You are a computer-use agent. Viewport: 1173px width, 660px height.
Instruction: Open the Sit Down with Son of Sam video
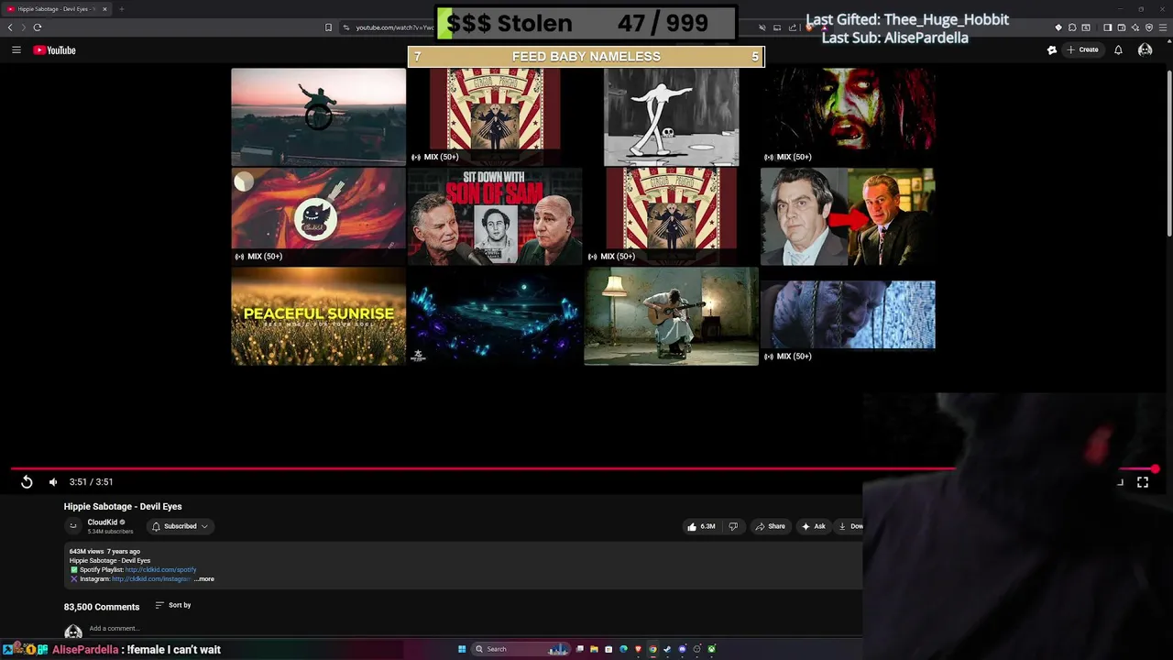pos(495,216)
